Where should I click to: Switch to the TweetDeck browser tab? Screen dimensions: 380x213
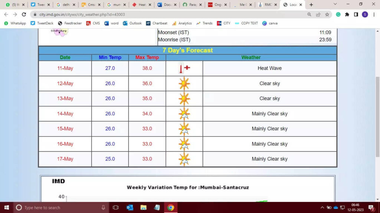pyautogui.click(x=38, y=5)
